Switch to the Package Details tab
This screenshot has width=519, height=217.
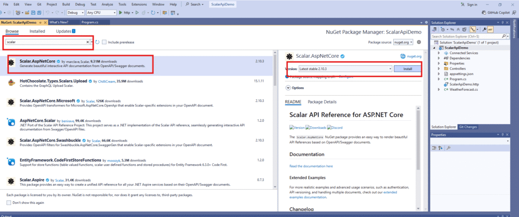(x=322, y=102)
